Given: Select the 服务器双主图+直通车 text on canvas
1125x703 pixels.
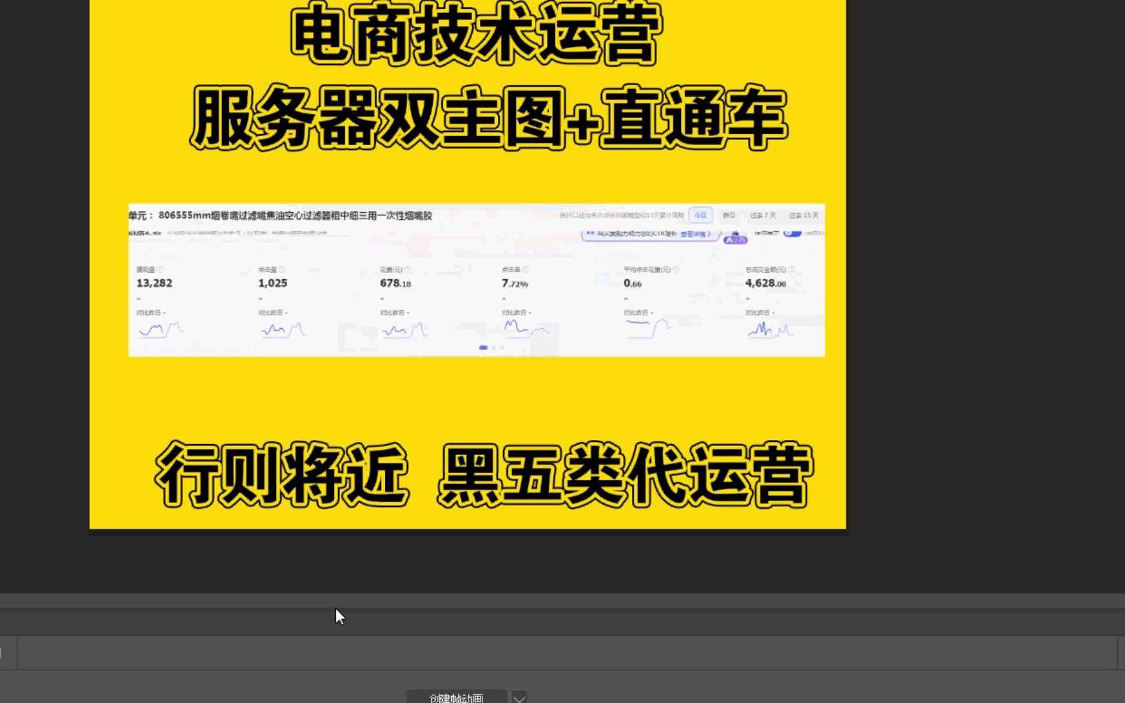Looking at the screenshot, I should coord(489,118).
